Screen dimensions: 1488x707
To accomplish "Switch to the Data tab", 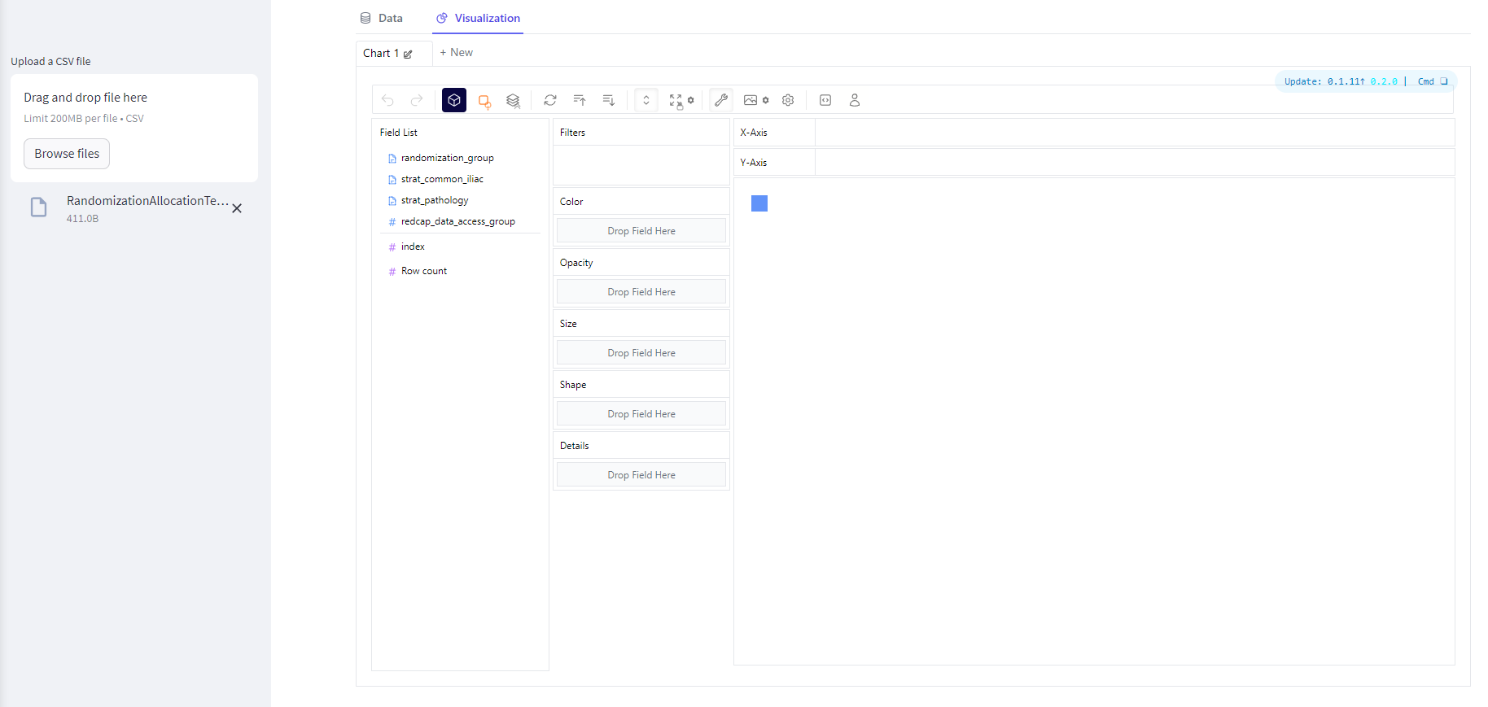I will (382, 18).
